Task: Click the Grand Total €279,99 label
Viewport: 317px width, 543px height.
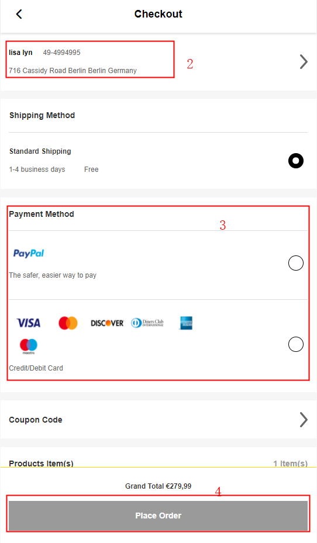Action: pyautogui.click(x=158, y=486)
